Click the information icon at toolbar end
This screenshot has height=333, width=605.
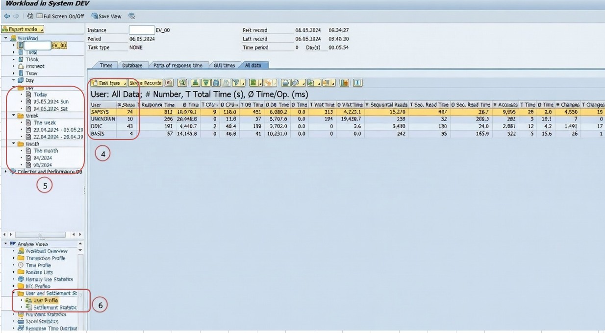pyautogui.click(x=357, y=83)
